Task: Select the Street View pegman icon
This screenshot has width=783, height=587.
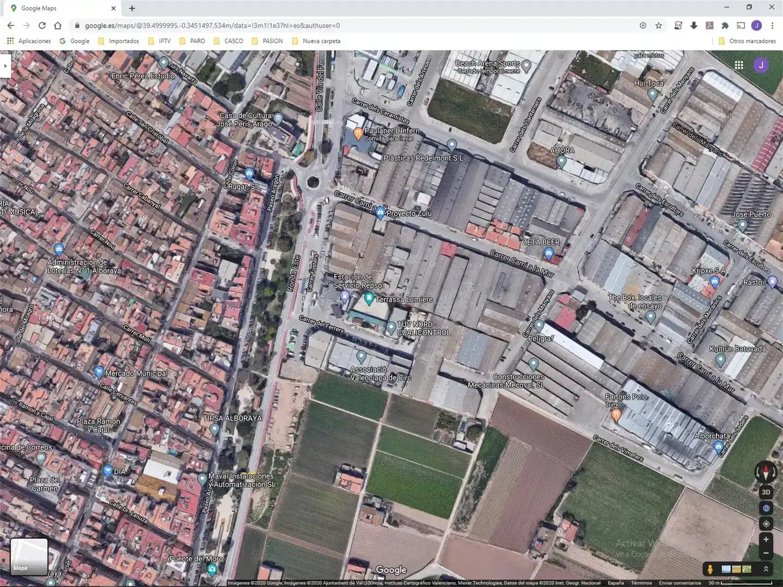Action: click(710, 569)
